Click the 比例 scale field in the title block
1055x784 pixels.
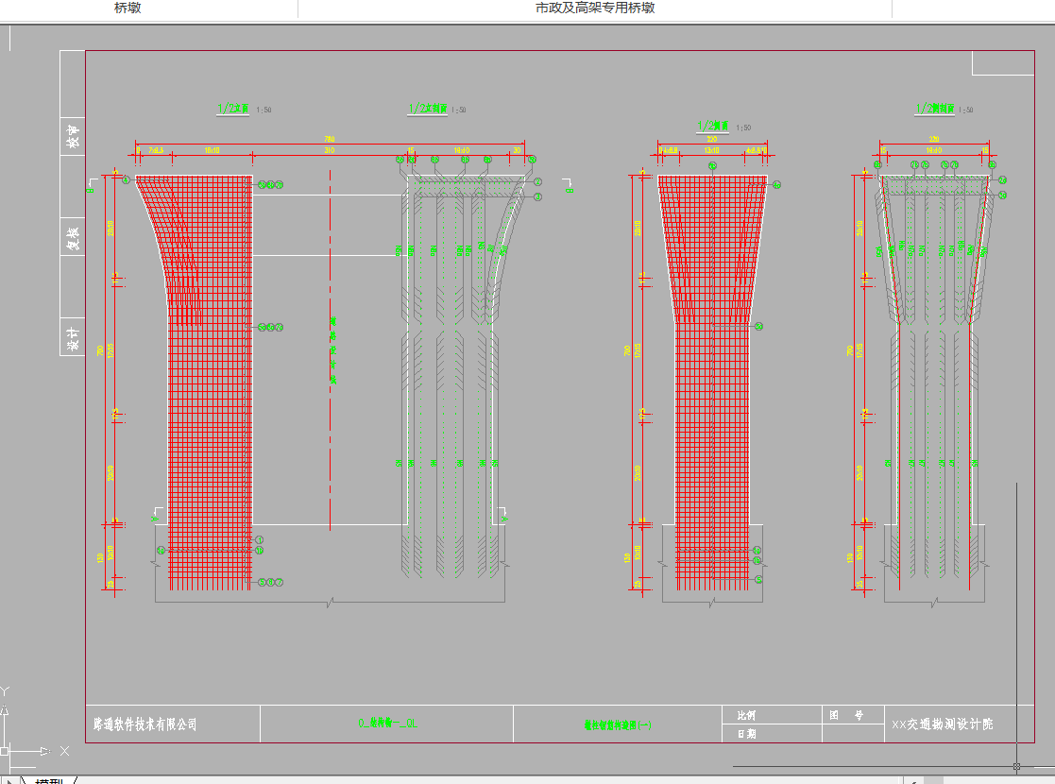[745, 715]
